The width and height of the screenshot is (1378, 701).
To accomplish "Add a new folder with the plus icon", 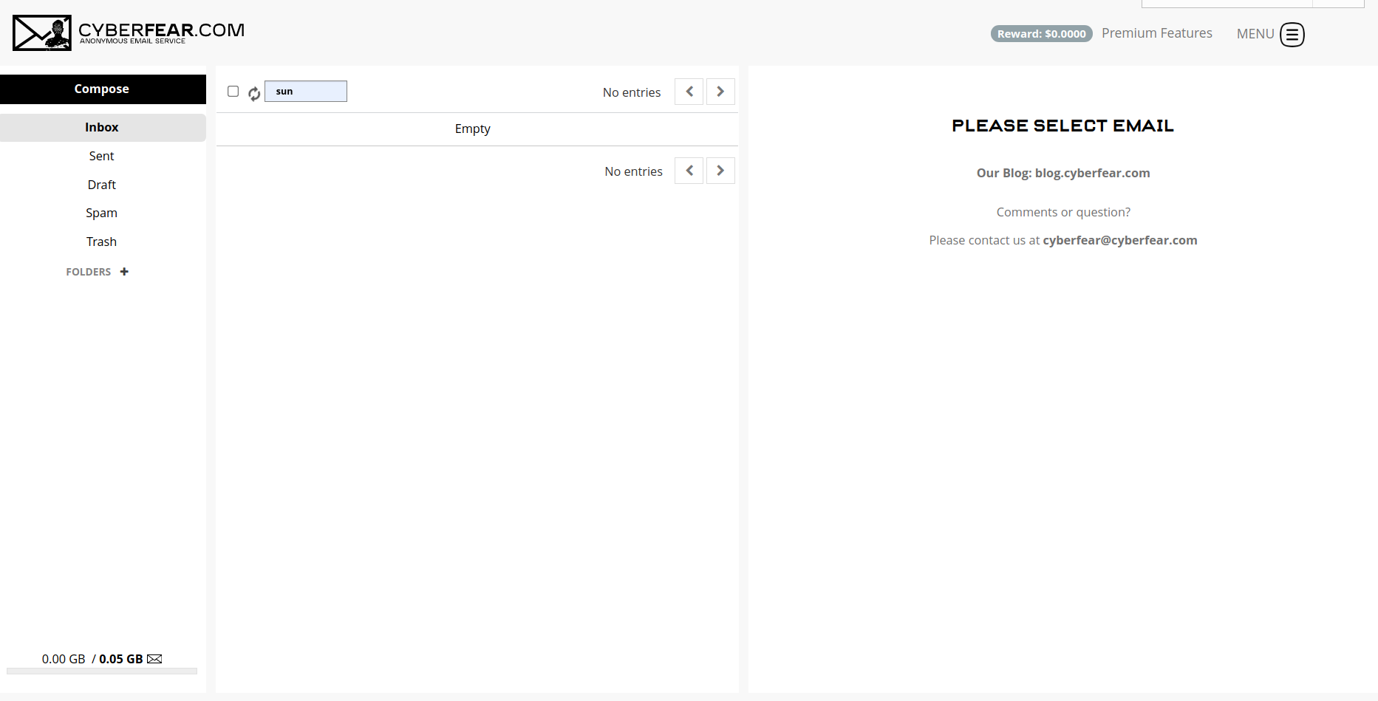I will tap(124, 272).
